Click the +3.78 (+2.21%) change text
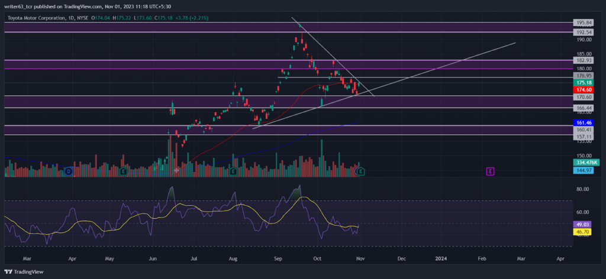The width and height of the screenshot is (606, 279). tap(191, 18)
